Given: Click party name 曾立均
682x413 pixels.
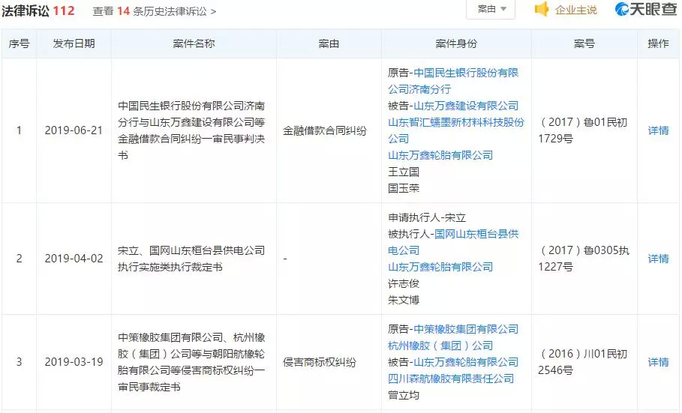Looking at the screenshot, I should [404, 395].
